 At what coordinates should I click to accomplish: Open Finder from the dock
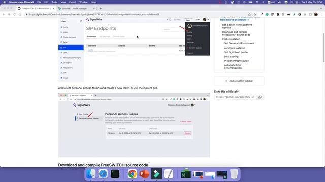[x=91, y=174]
